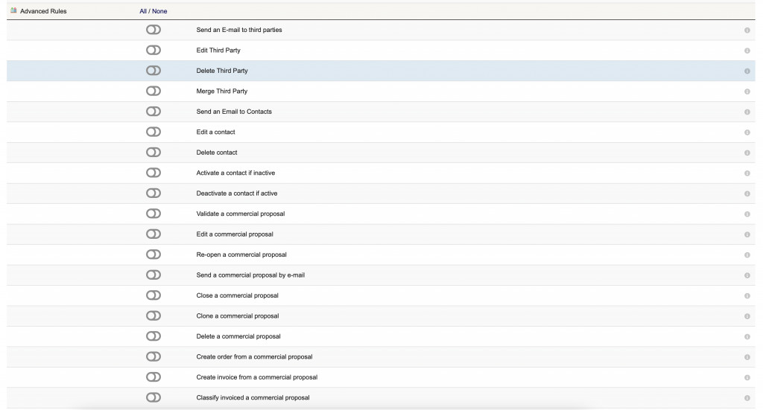Switch on Re-open a commercial proposal
This screenshot has height=410, width=763.
click(153, 254)
